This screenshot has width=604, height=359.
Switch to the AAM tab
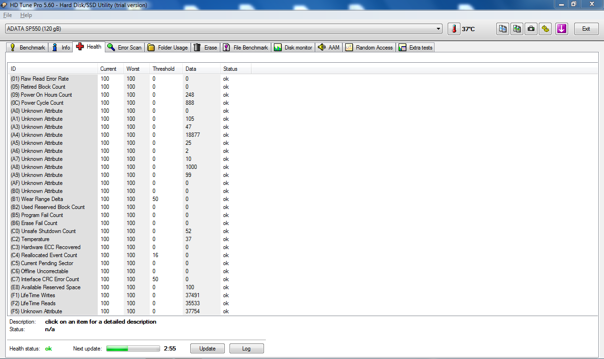point(329,48)
